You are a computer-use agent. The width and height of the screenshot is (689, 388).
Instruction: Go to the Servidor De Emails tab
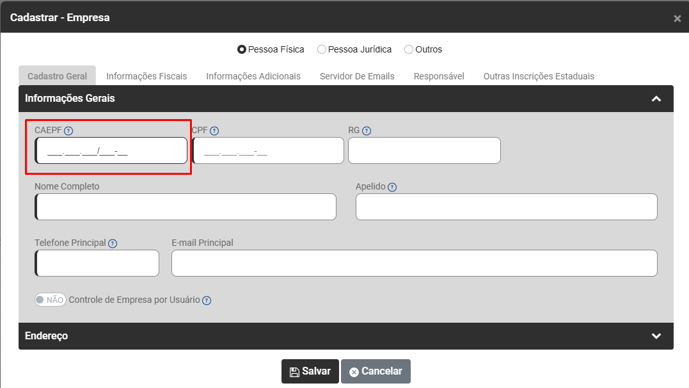357,76
